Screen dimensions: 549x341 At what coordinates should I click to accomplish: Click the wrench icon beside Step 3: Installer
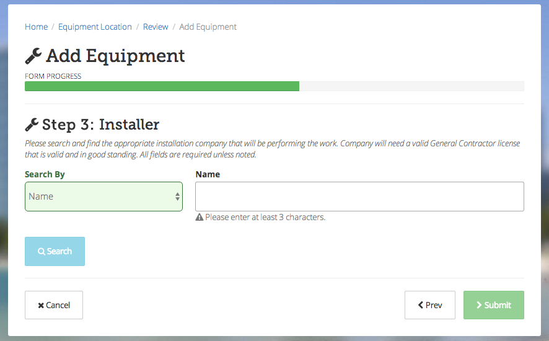click(32, 125)
